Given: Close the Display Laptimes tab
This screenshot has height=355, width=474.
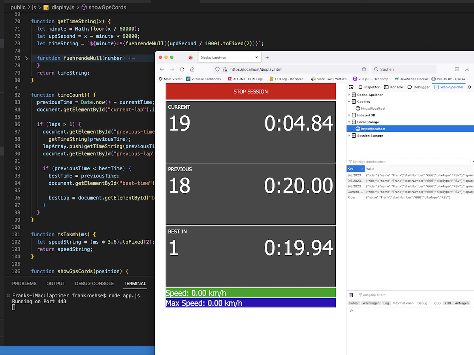Looking at the screenshot, I should click(x=256, y=58).
